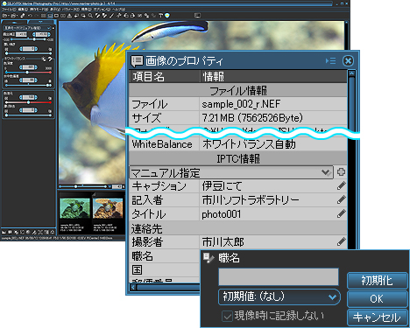Toggle 現像時に記録しない checkbox
410x328 pixels.
(x=227, y=316)
